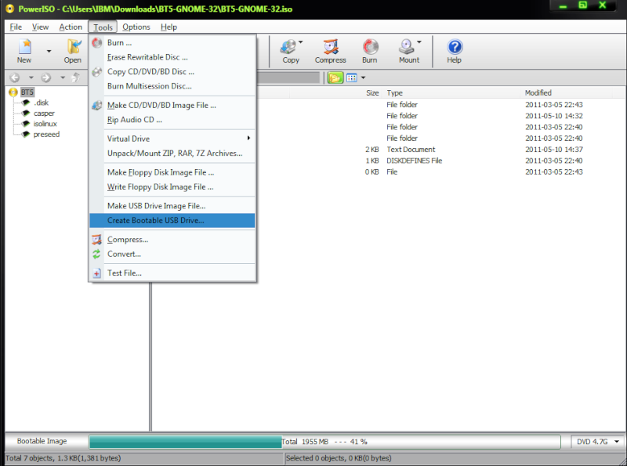Select the DISKDEFINES File row
The image size is (627, 466).
pos(415,161)
